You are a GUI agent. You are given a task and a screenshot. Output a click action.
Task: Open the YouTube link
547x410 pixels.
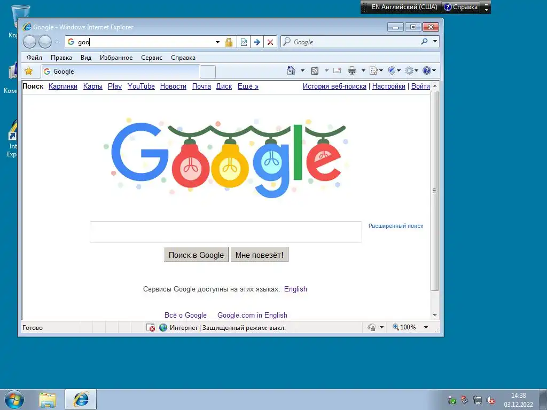pyautogui.click(x=141, y=86)
